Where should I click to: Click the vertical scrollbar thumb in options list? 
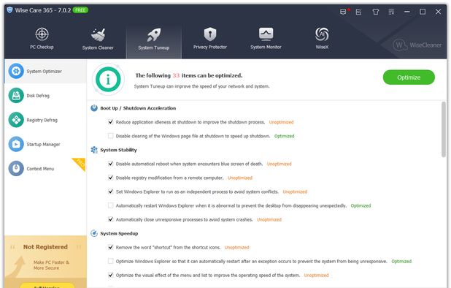(444, 129)
